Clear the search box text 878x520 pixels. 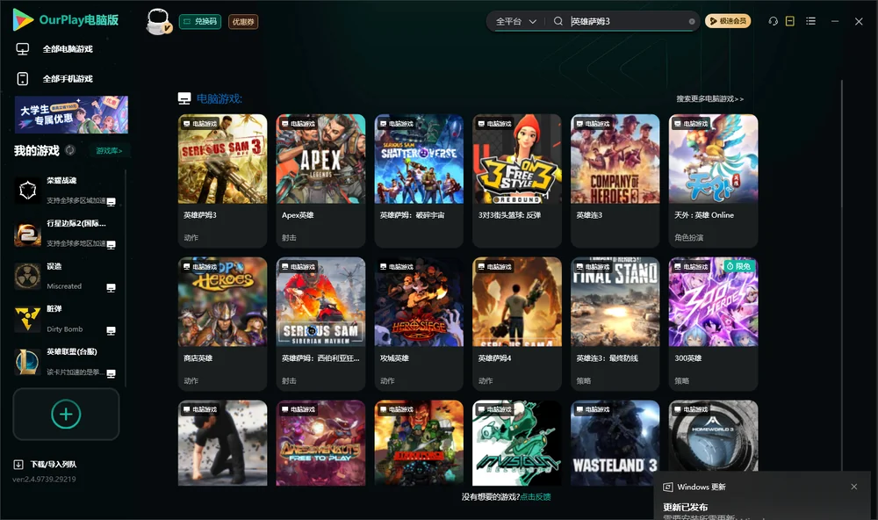692,21
